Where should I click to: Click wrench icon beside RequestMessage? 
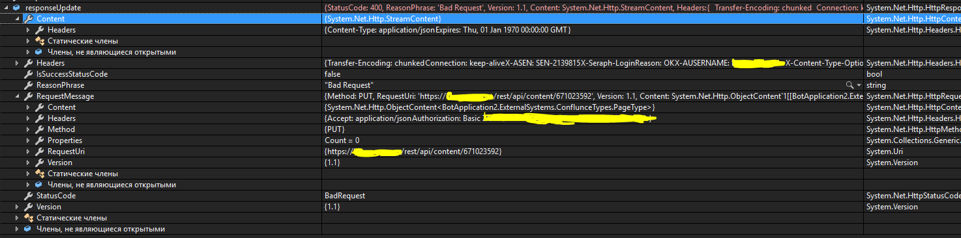point(28,96)
